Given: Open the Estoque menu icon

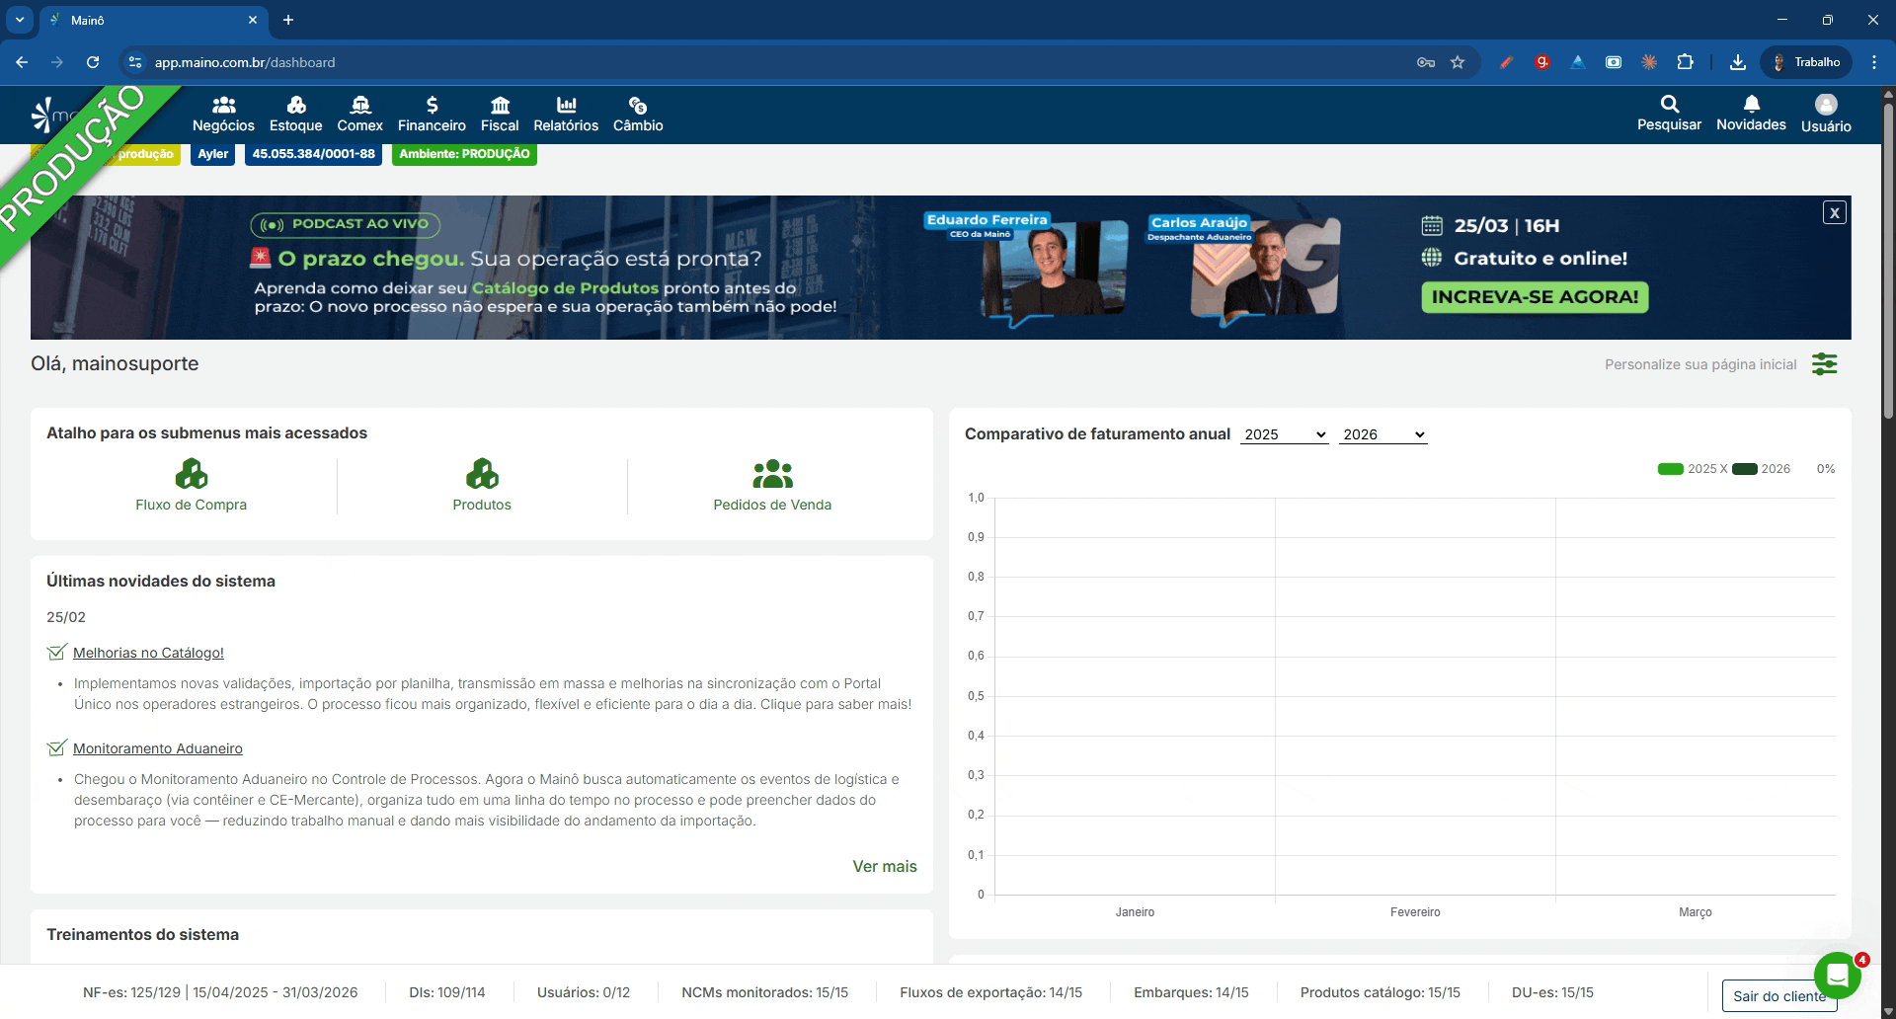Looking at the screenshot, I should coord(295,105).
